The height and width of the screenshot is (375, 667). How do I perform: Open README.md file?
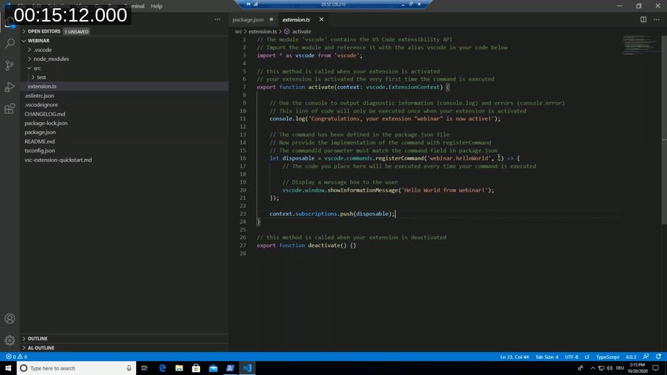click(40, 141)
